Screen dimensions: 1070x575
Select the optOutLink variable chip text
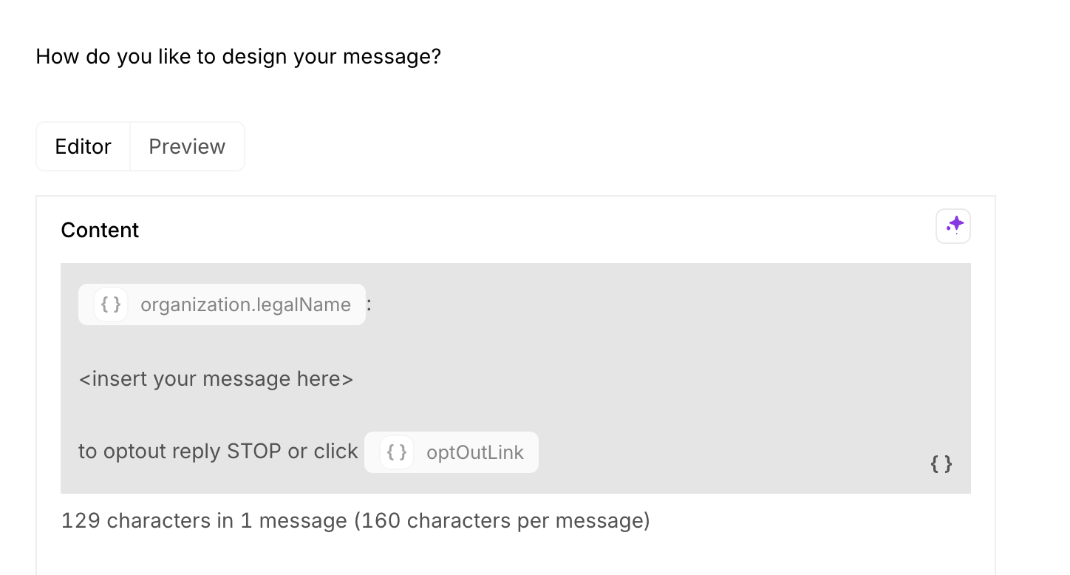(474, 452)
